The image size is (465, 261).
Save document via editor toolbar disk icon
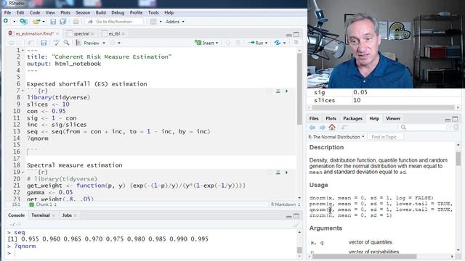44,43
